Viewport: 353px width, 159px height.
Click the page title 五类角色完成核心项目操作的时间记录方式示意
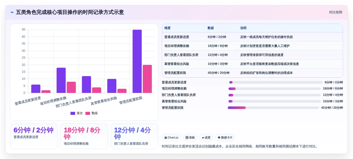(x=70, y=12)
